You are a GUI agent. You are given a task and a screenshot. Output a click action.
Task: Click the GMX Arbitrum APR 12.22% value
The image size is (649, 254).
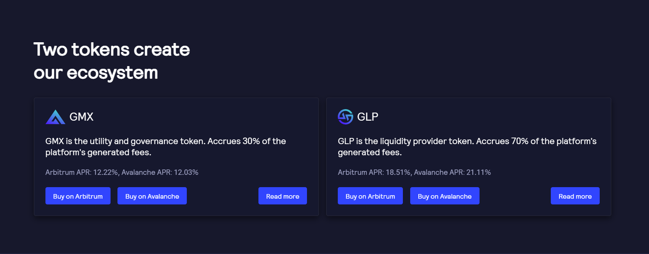pyautogui.click(x=106, y=173)
